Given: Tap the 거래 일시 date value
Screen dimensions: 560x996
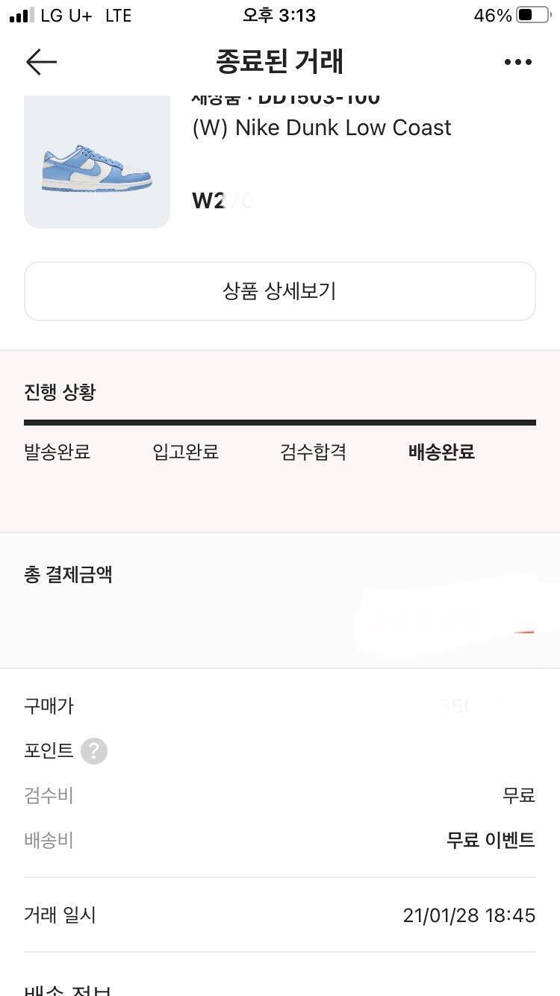Looking at the screenshot, I should pyautogui.click(x=469, y=915).
